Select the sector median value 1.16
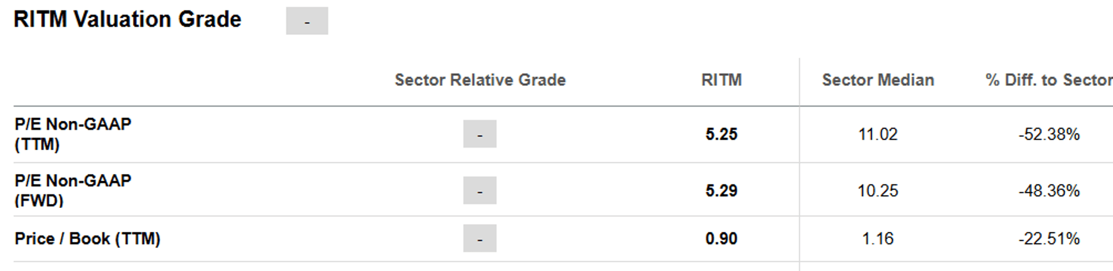1113x271 pixels. 878,239
